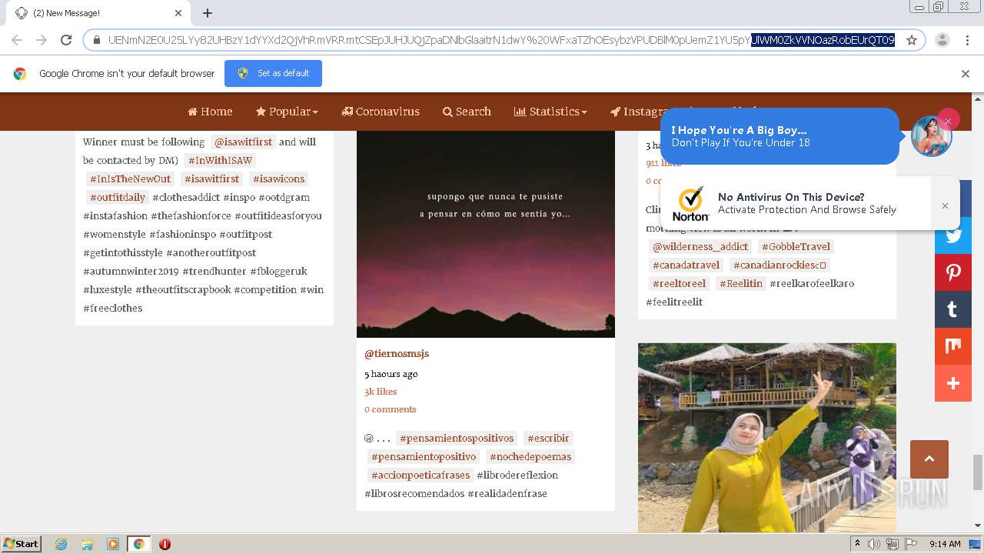
Task: Open more share options plus button
Action: tap(953, 383)
